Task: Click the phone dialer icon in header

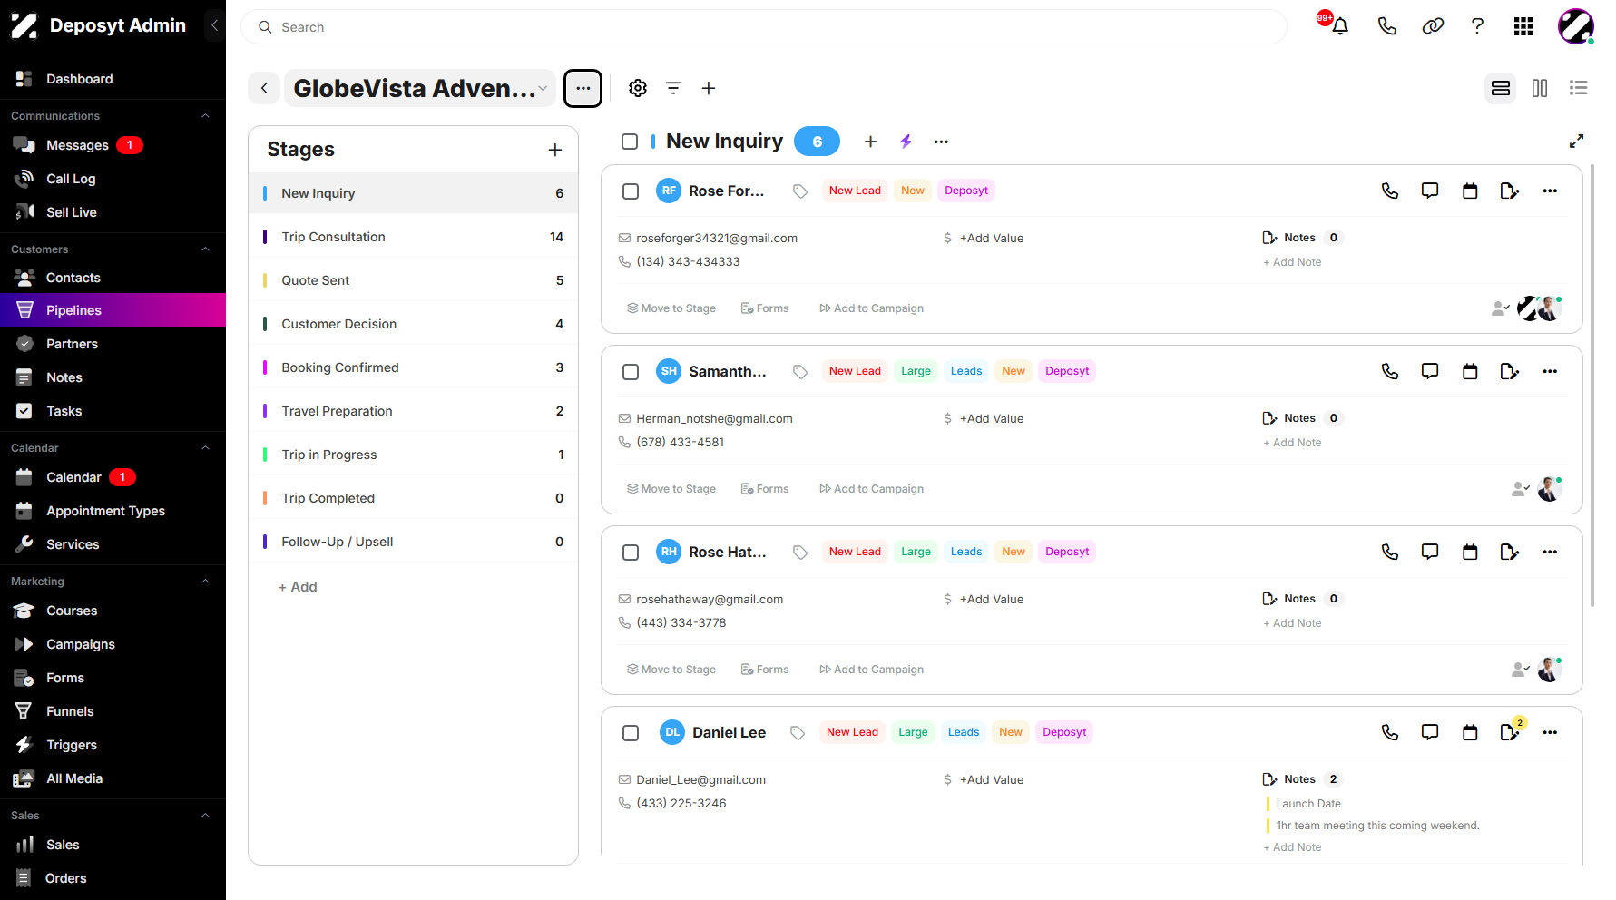Action: [1386, 26]
